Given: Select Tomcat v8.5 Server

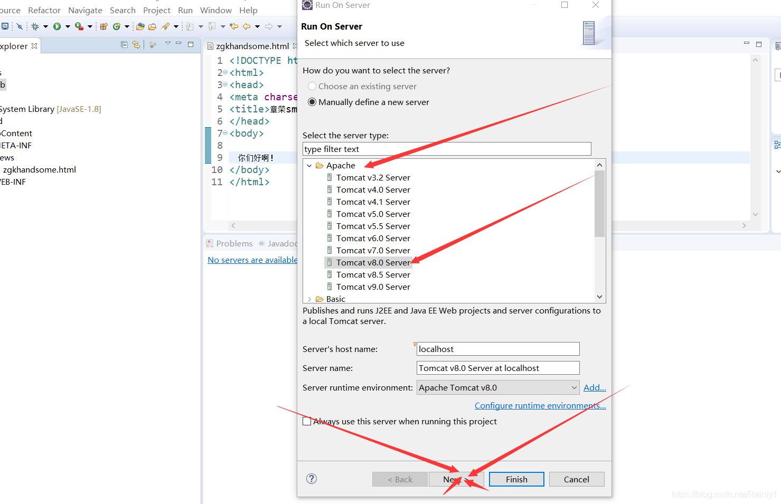Looking at the screenshot, I should click(x=368, y=274).
